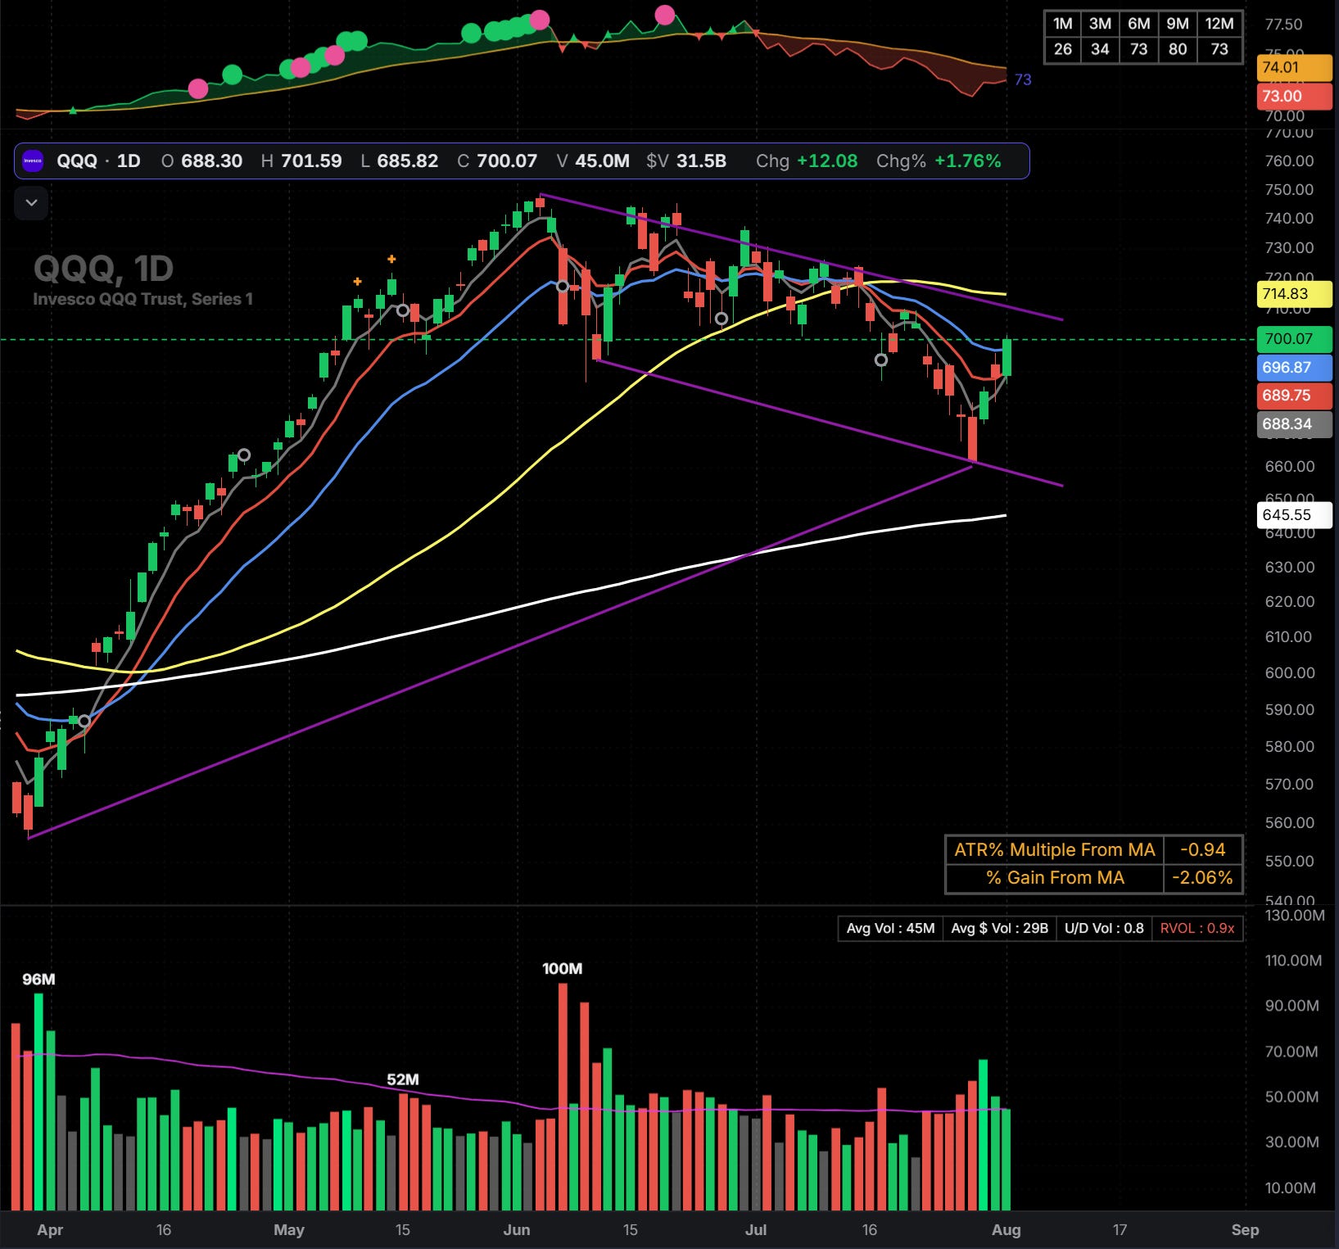Screen dimensions: 1339x1249
Task: Click the open value 688.30
Action: pos(211,161)
